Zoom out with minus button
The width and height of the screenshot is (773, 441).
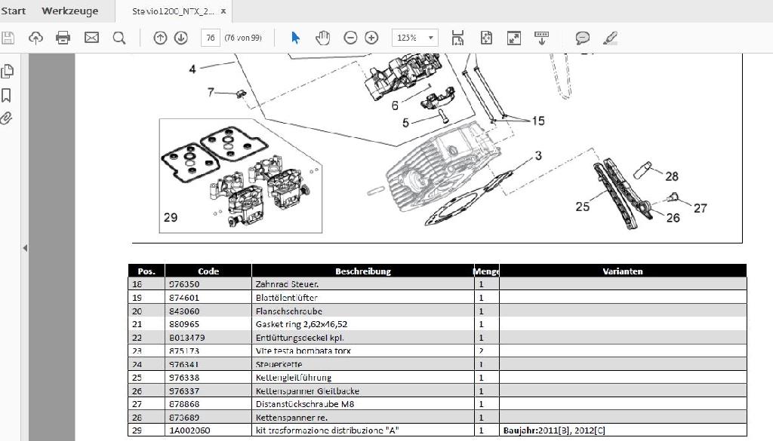[350, 38]
